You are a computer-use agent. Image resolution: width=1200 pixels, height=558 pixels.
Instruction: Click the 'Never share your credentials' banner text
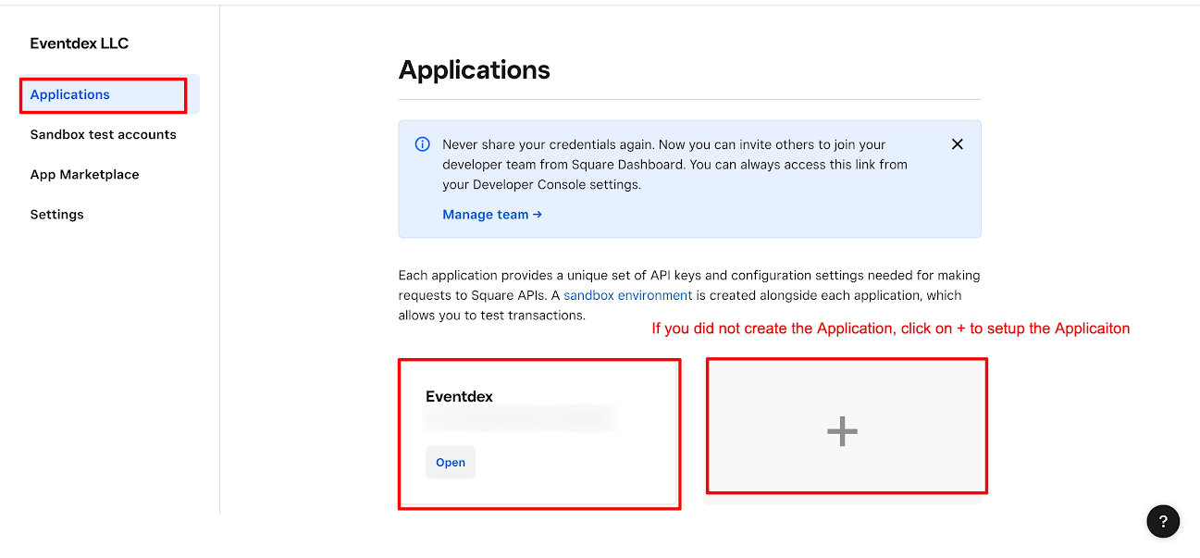pyautogui.click(x=663, y=144)
